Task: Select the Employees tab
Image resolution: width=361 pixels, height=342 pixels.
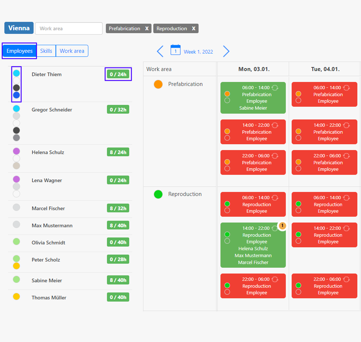Action: pyautogui.click(x=20, y=51)
